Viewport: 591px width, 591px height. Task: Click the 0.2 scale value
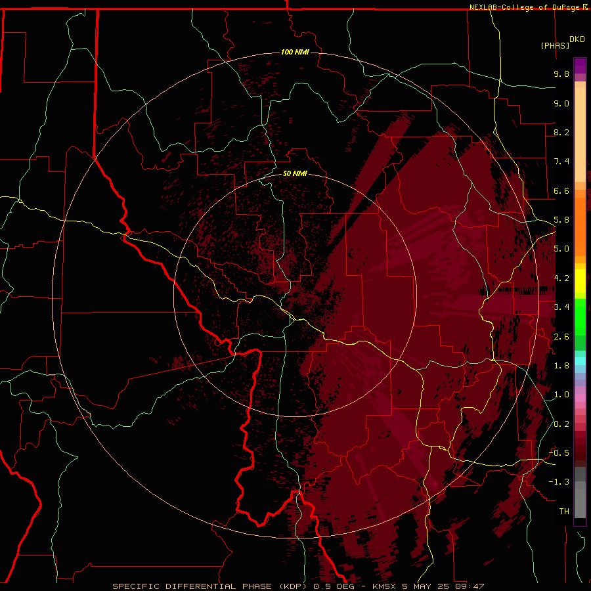point(561,424)
